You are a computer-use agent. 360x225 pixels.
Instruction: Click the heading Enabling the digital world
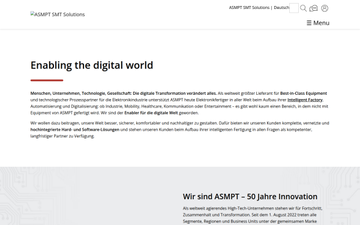pos(92,65)
